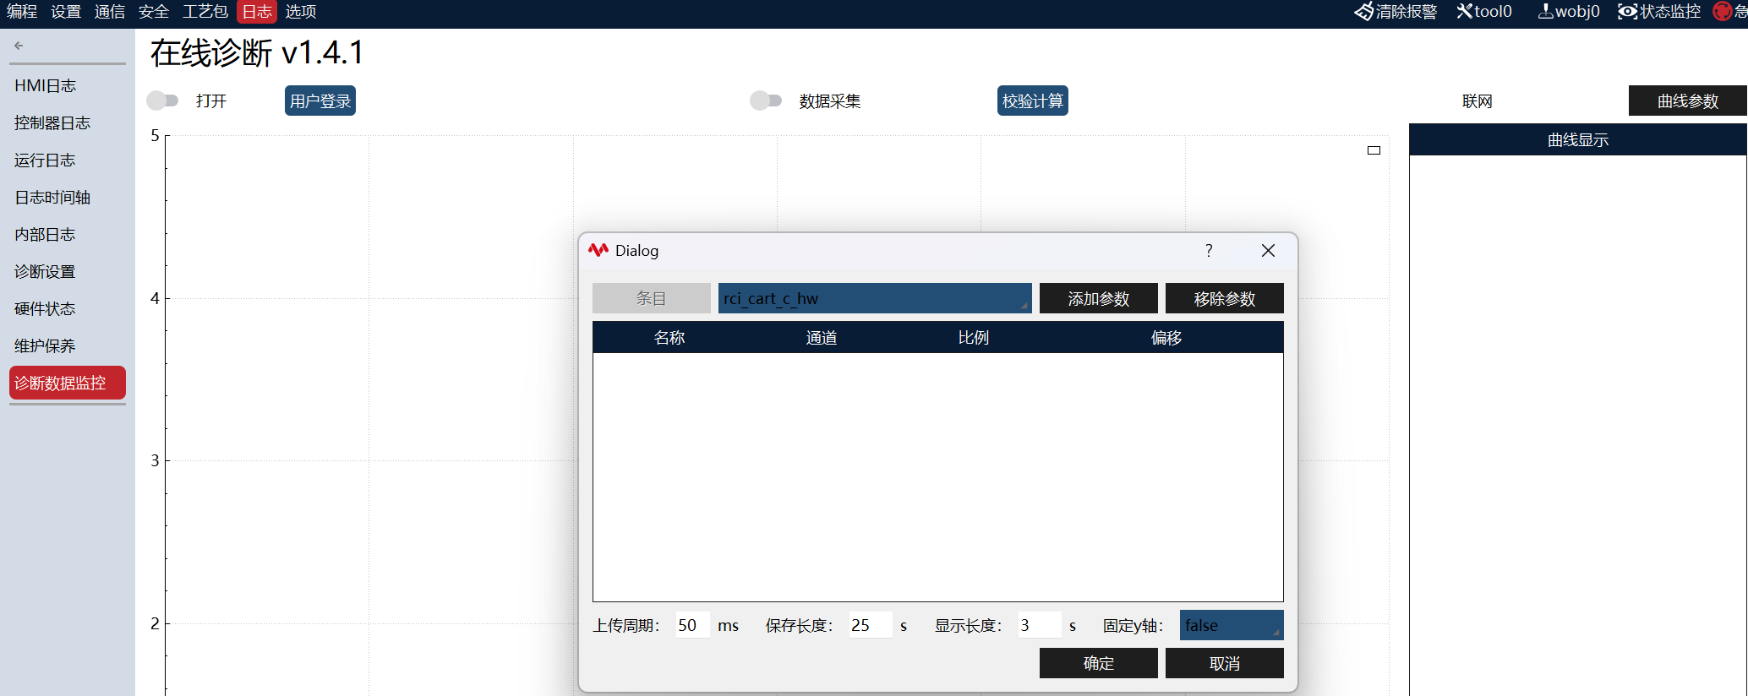The height and width of the screenshot is (696, 1748).
Task: Open the tool0 tool selector icon
Action: click(1465, 11)
